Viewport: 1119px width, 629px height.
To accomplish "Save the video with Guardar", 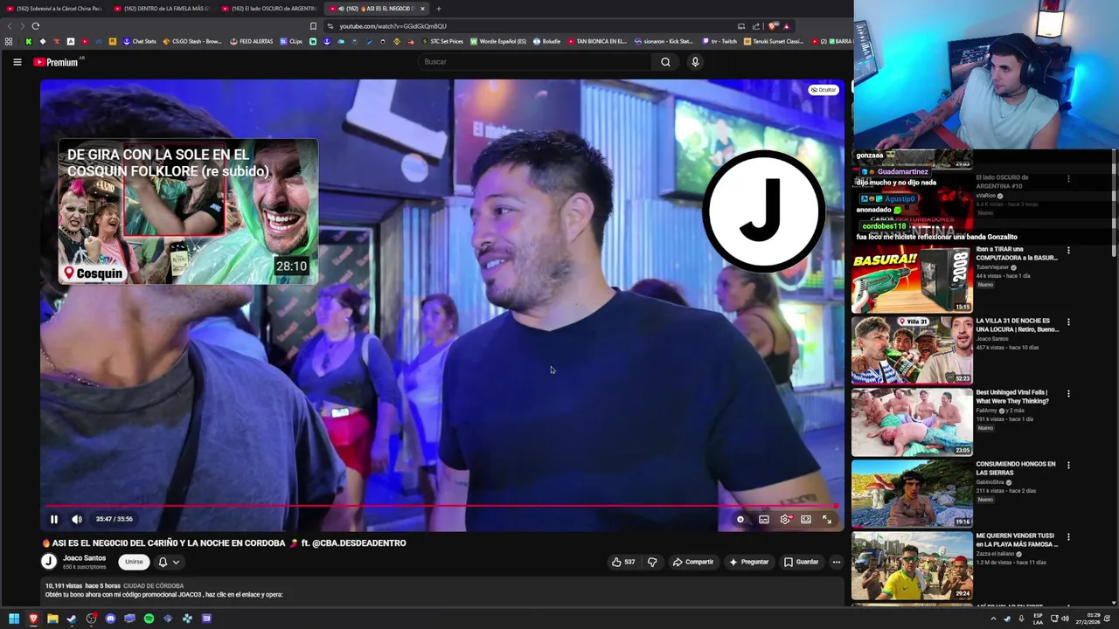I will [x=801, y=562].
